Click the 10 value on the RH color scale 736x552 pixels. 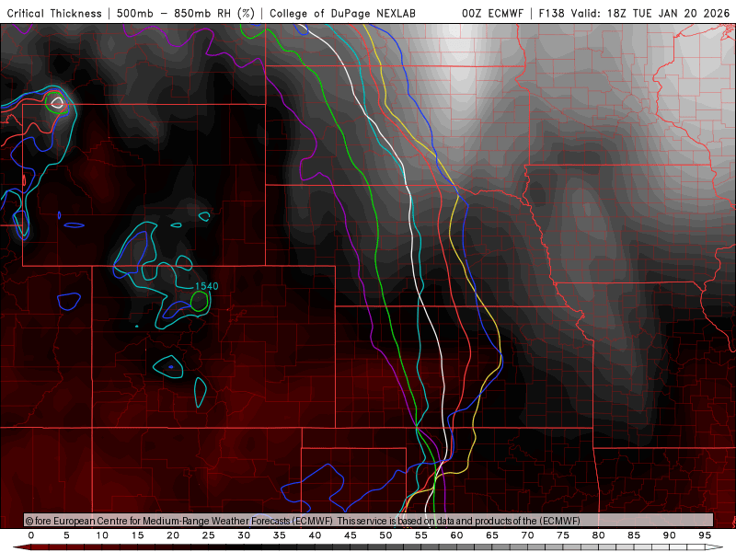(x=102, y=535)
